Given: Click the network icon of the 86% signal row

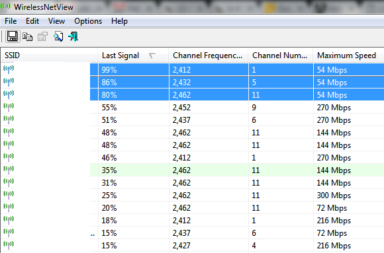Looking at the screenshot, I should coord(9,82).
